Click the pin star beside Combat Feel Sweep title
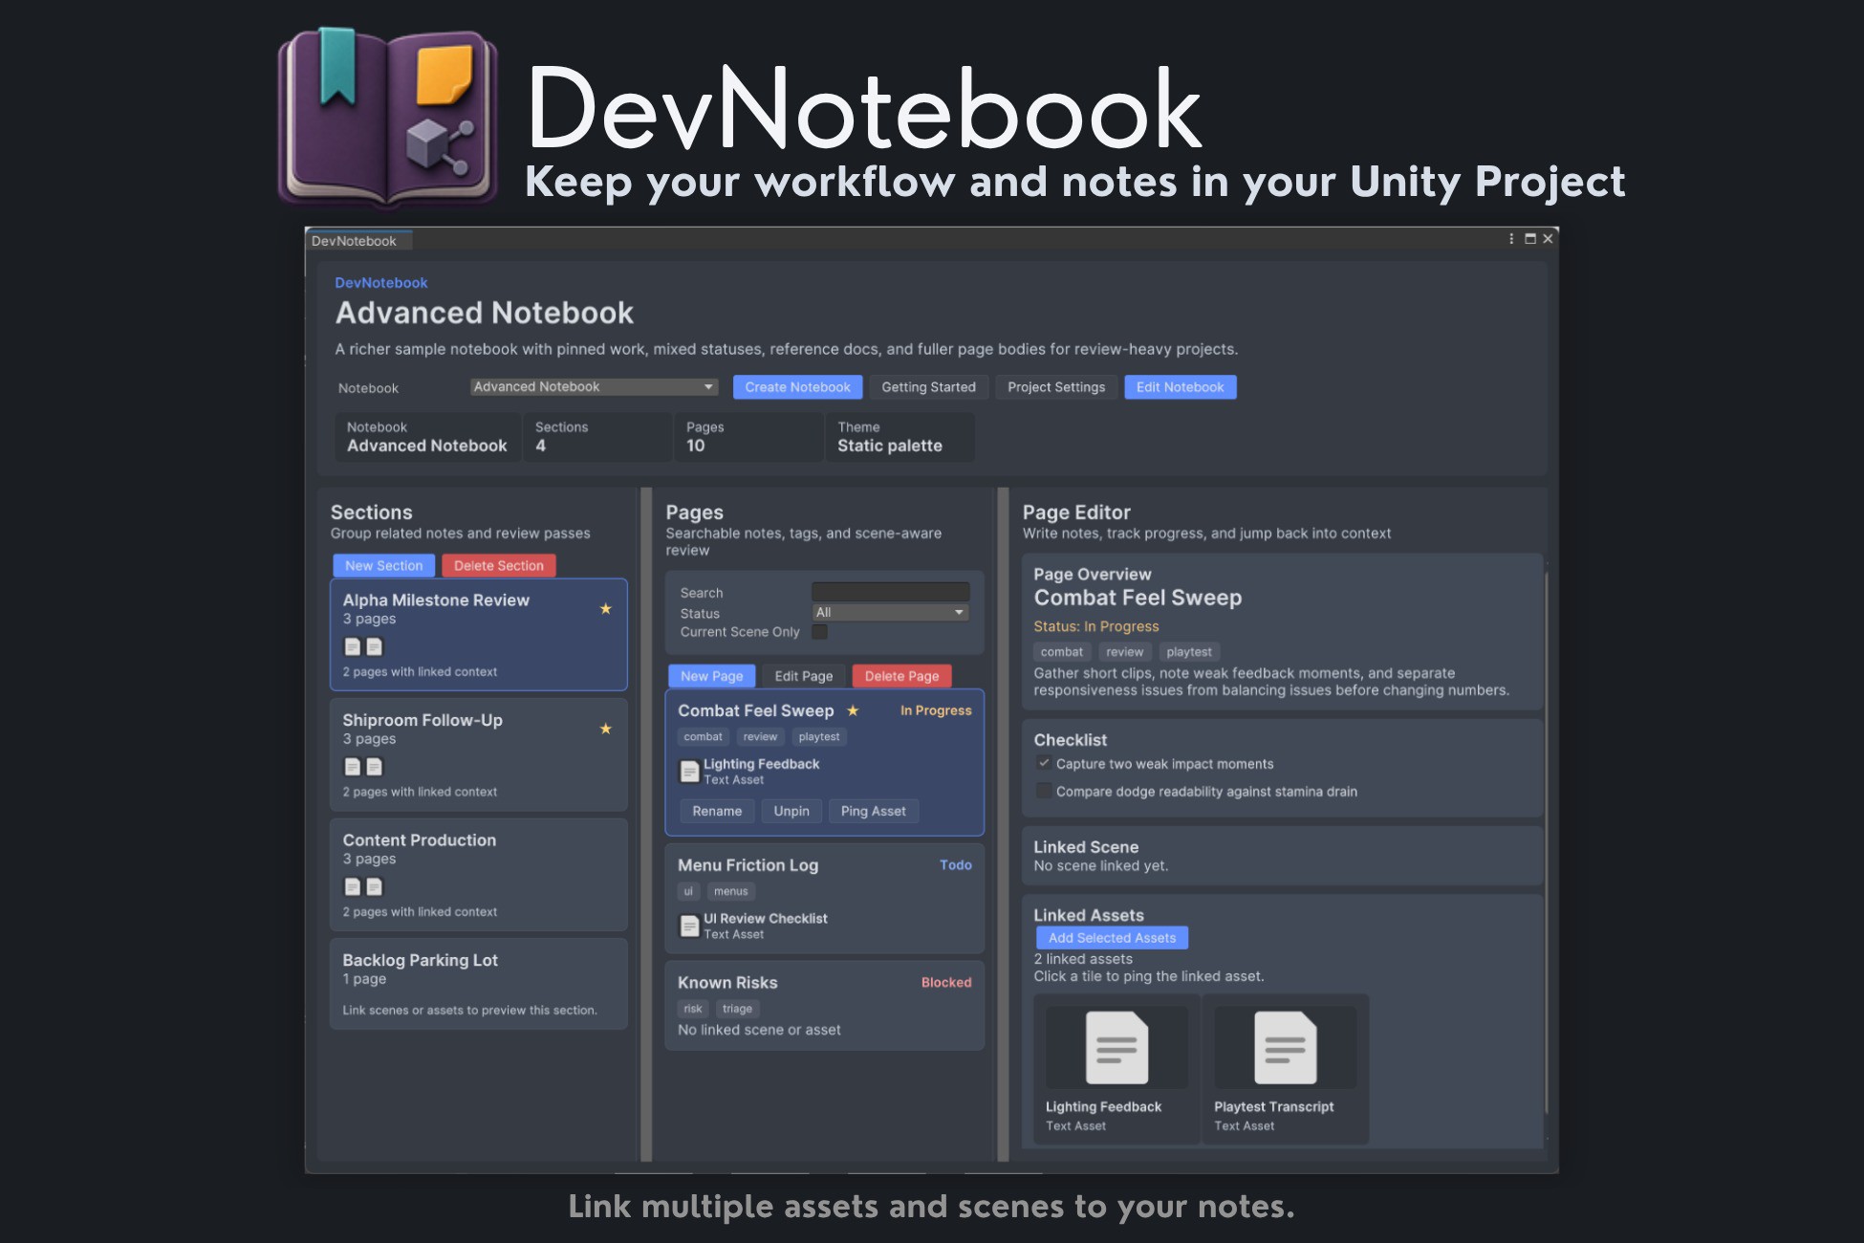This screenshot has height=1243, width=1864. [853, 710]
